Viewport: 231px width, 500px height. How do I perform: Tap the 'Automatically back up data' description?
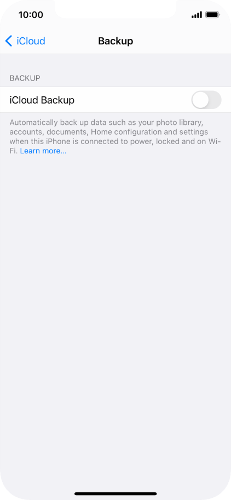click(x=116, y=136)
